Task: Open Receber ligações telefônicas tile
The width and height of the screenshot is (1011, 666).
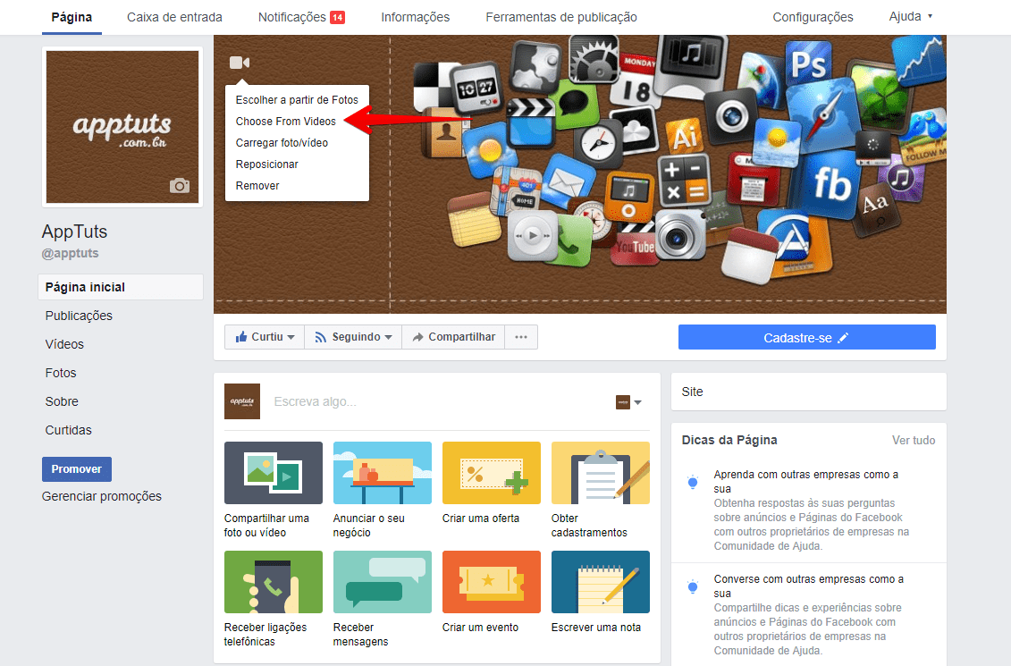Action: [274, 599]
